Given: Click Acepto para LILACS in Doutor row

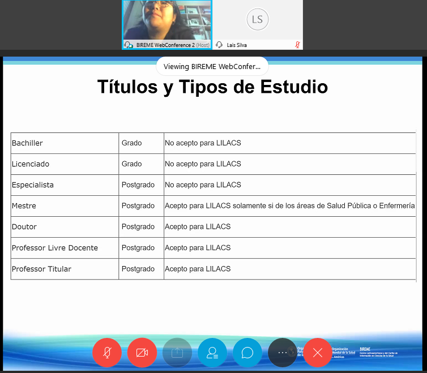Looking at the screenshot, I should tap(198, 227).
